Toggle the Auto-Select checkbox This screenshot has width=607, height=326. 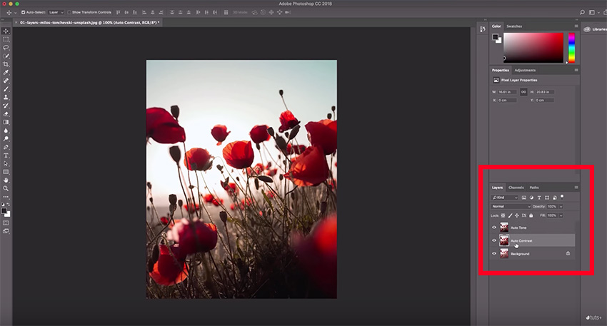tap(24, 12)
